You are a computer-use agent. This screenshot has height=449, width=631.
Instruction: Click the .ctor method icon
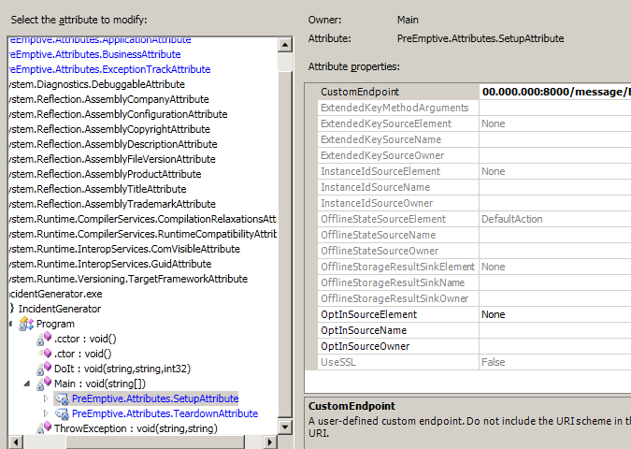tap(44, 354)
